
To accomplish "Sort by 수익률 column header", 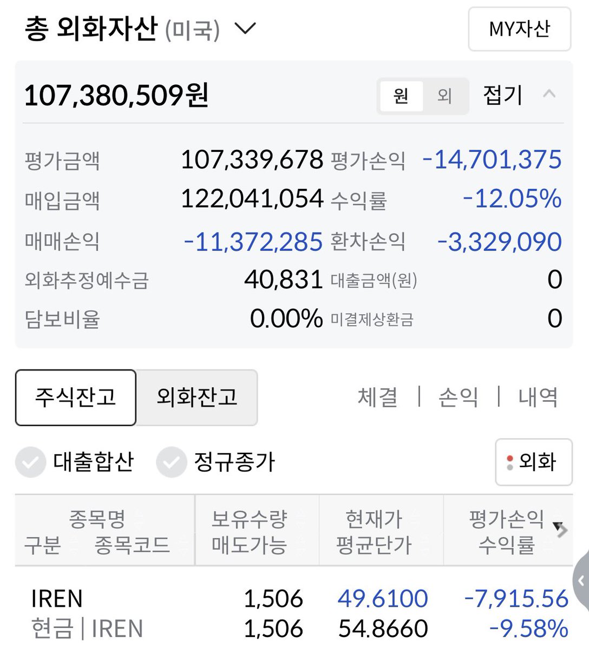I will tap(507, 545).
